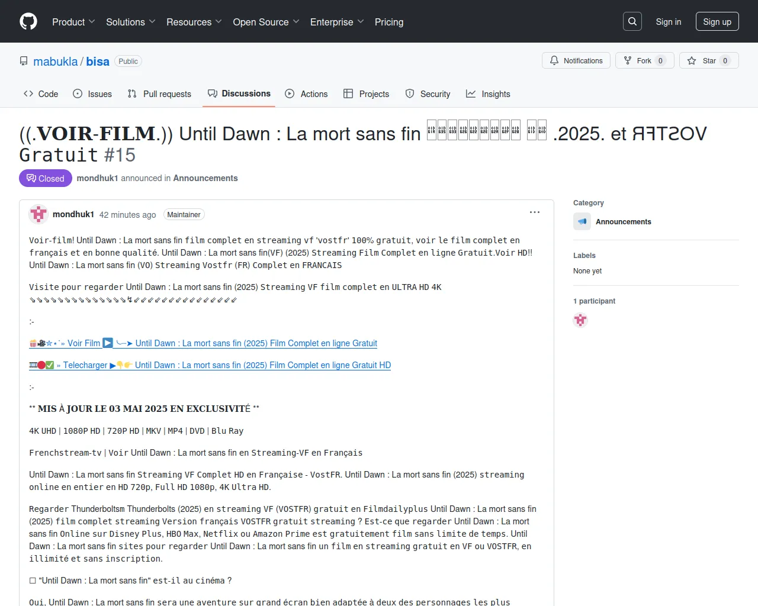Click the Sign up button

coord(717,22)
